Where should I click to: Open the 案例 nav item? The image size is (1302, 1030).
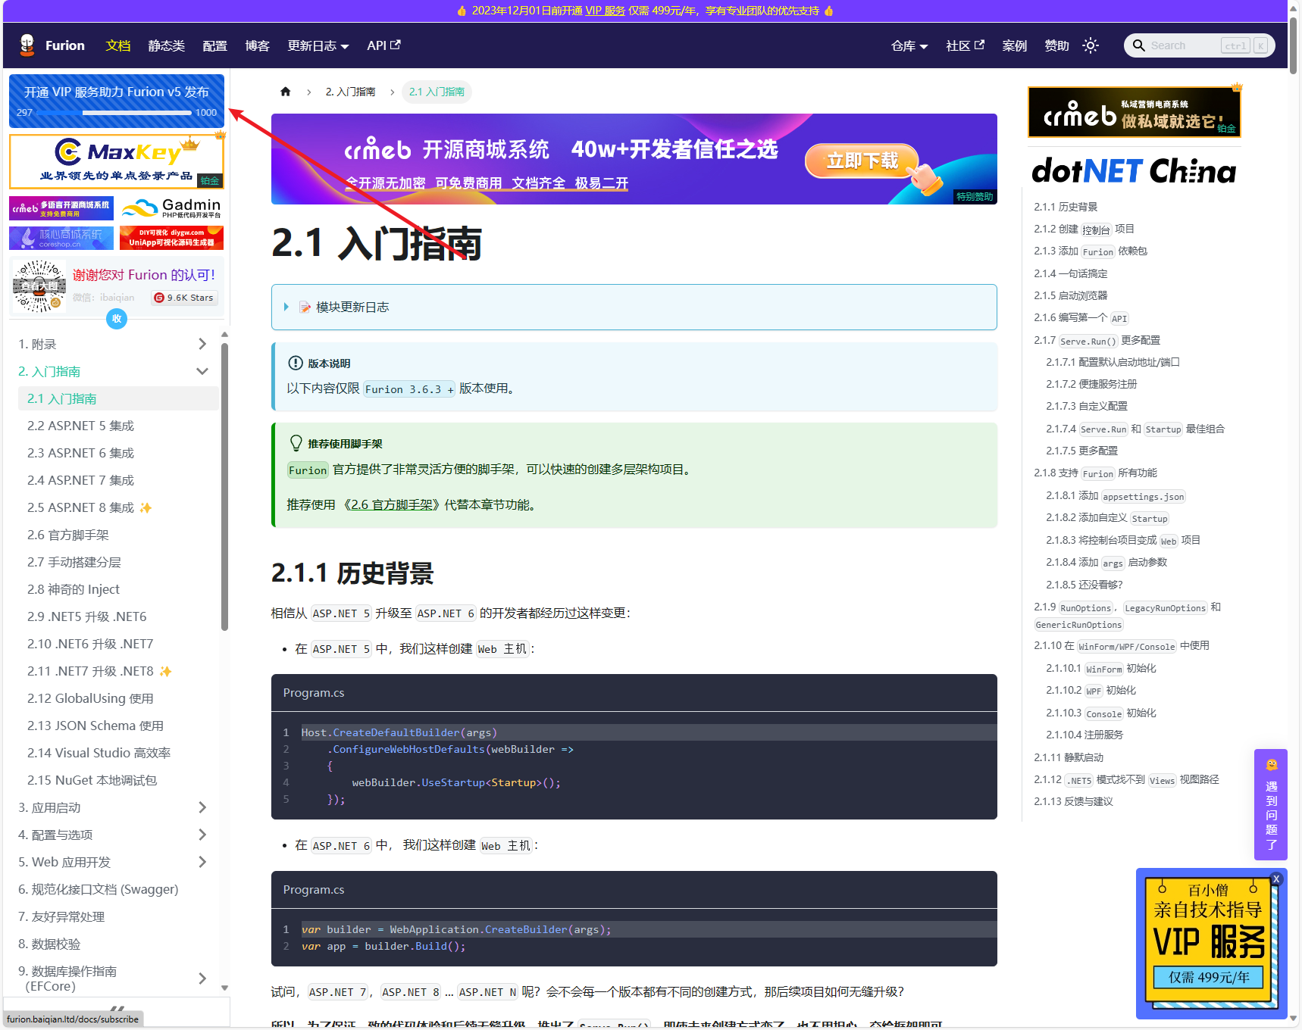[1015, 45]
